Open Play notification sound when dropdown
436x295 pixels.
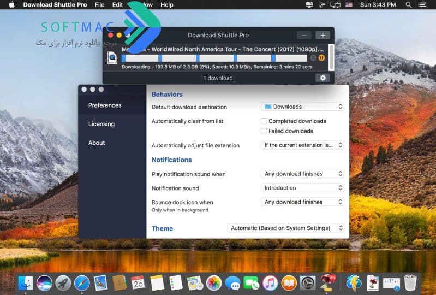click(302, 174)
